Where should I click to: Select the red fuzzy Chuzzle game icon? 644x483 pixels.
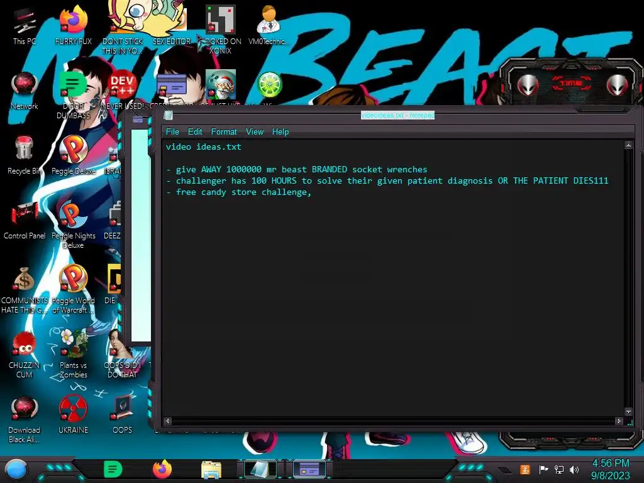point(25,354)
